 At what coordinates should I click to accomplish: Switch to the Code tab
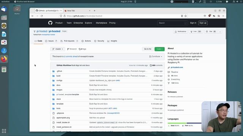pyautogui.click(x=38, y=41)
